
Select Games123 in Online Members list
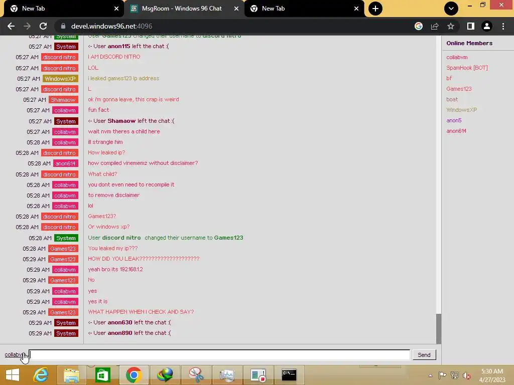[x=459, y=89]
